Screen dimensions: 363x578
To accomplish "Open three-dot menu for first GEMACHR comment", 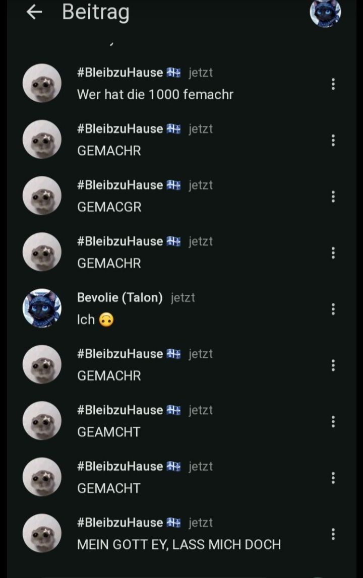I will (x=333, y=140).
